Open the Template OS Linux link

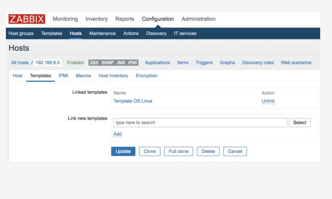point(133,101)
